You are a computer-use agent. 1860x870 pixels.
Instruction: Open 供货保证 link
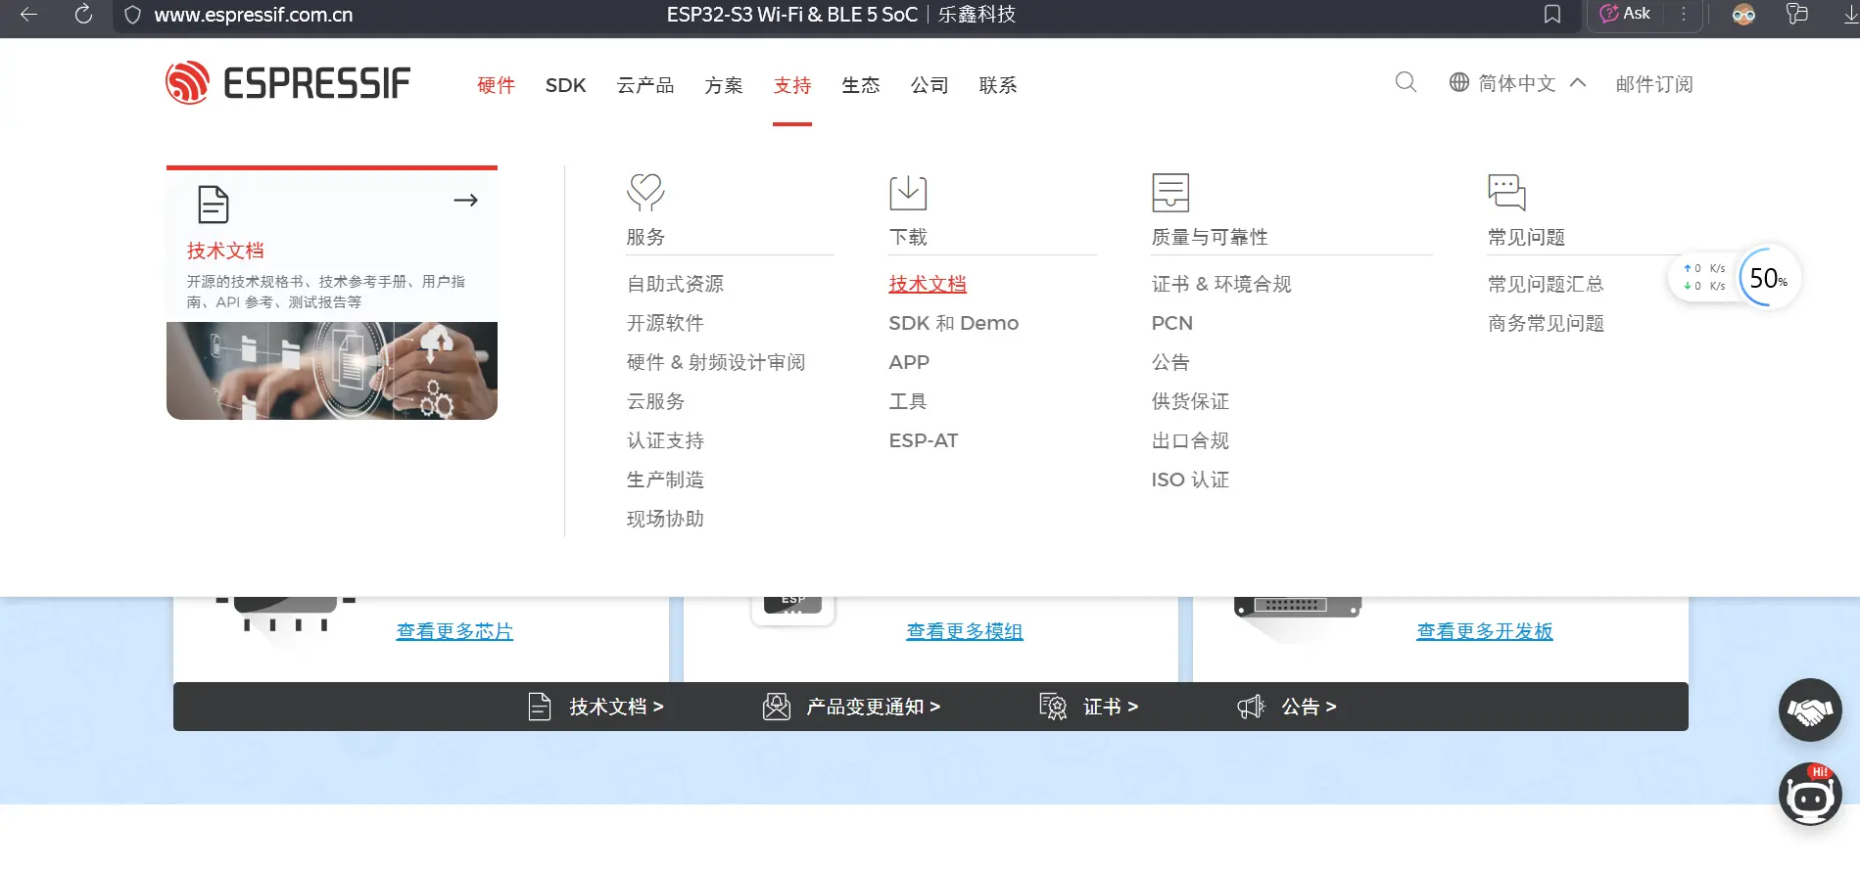(x=1190, y=401)
